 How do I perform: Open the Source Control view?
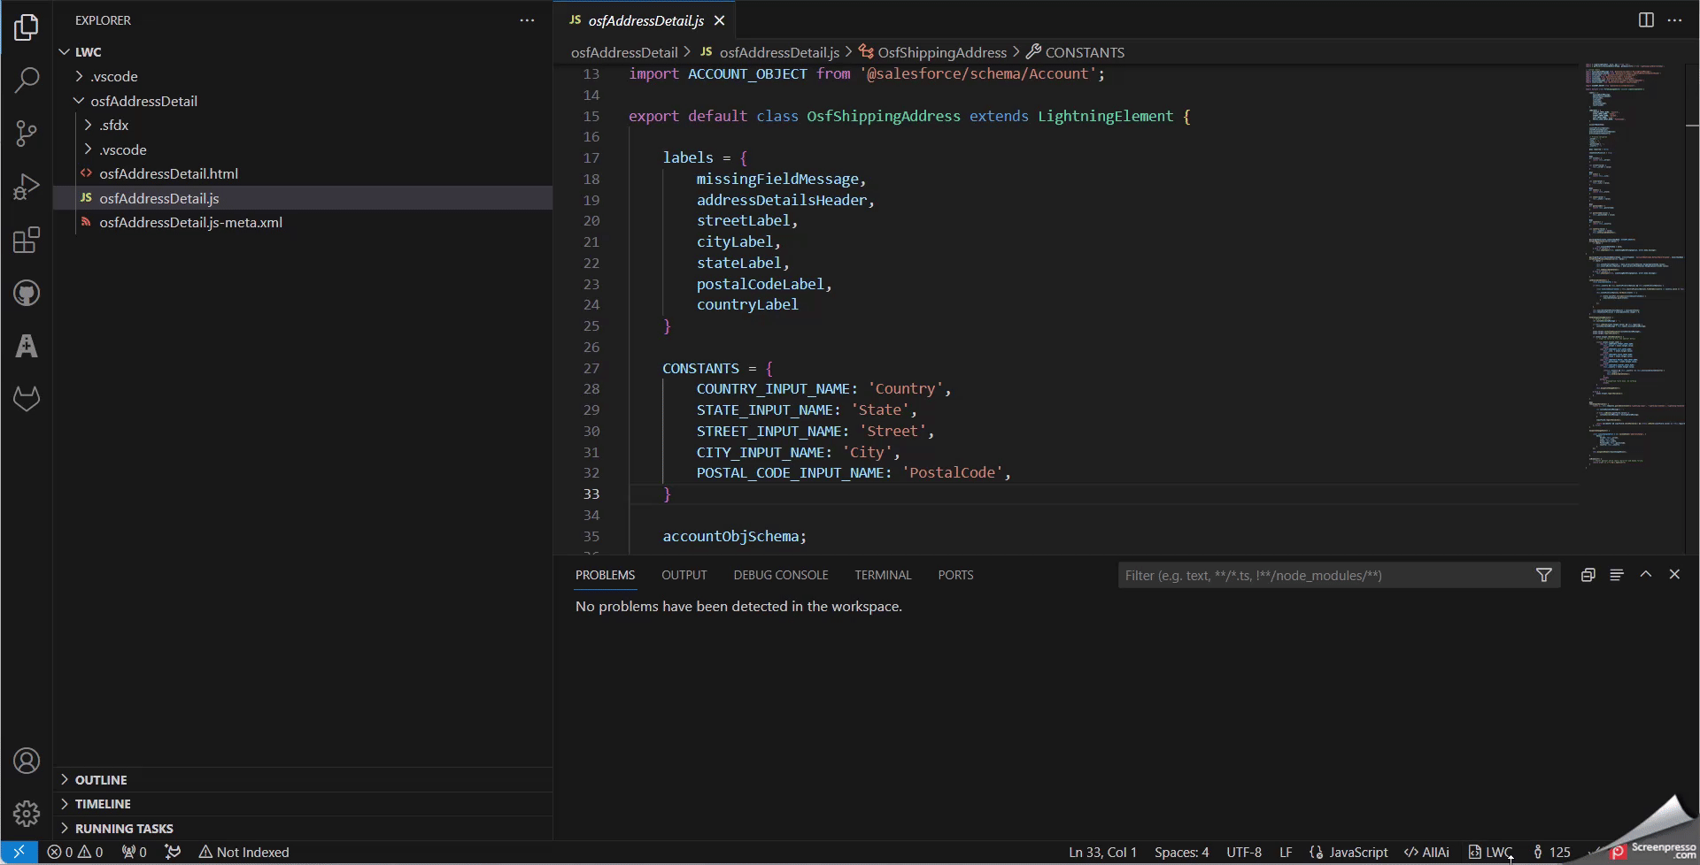pyautogui.click(x=27, y=134)
